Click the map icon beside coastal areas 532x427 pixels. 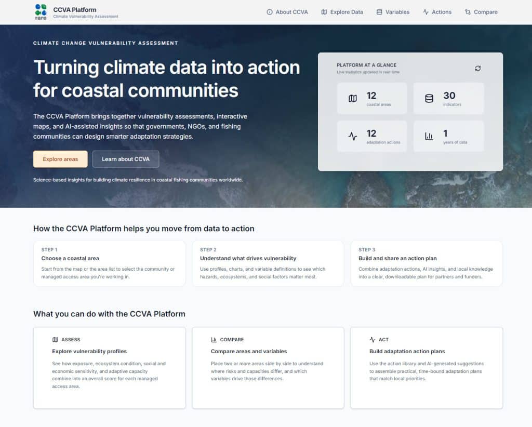pyautogui.click(x=353, y=99)
